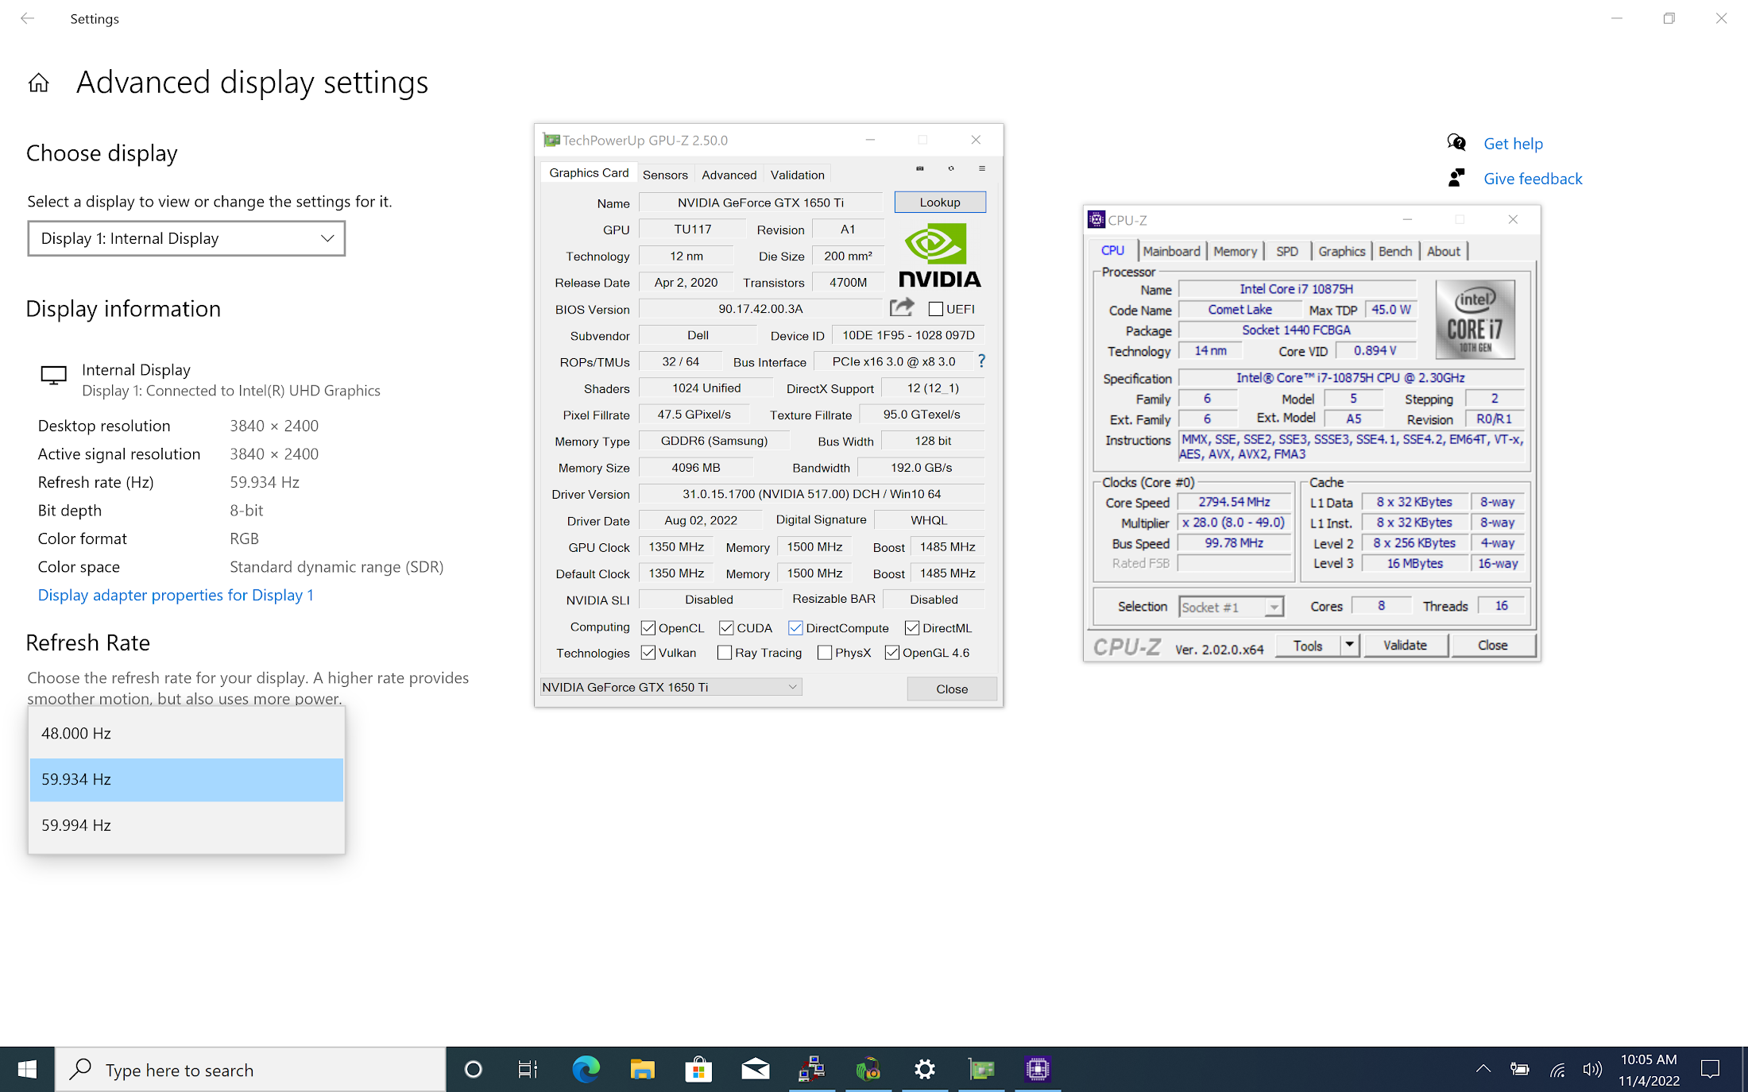Click the GPU-Z refresh icon
1748x1092 pixels.
coord(951,168)
